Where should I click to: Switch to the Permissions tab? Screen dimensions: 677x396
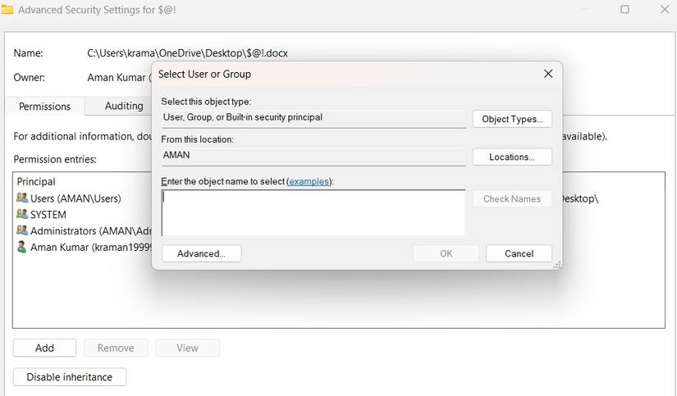(44, 107)
